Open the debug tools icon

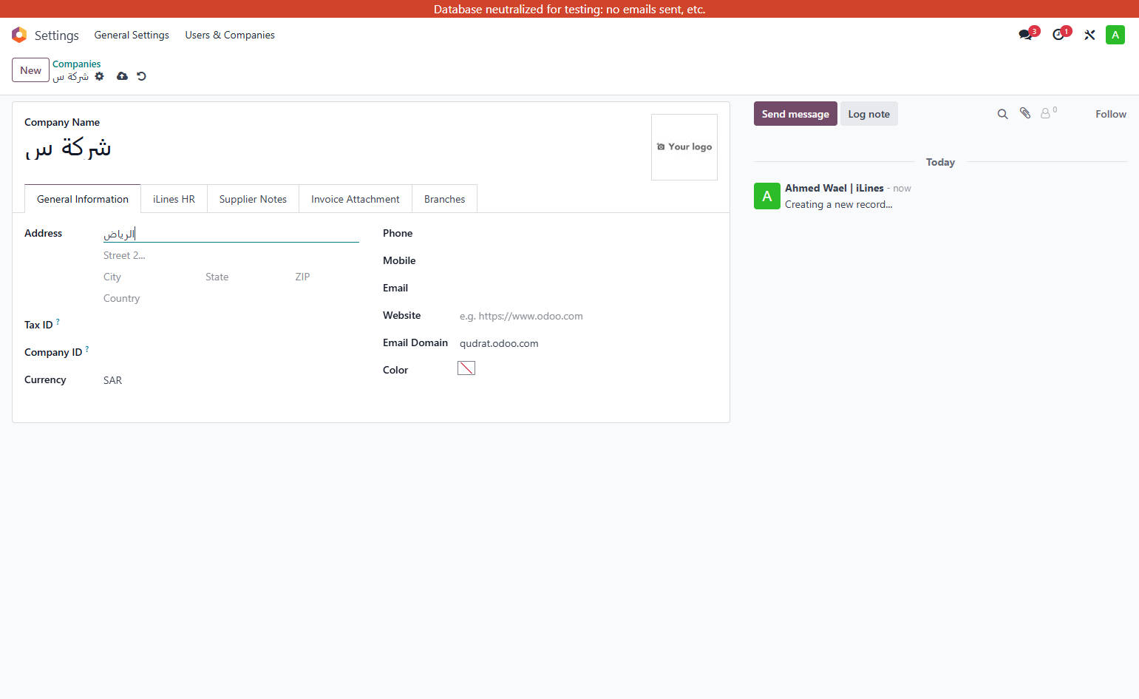pyautogui.click(x=1089, y=35)
